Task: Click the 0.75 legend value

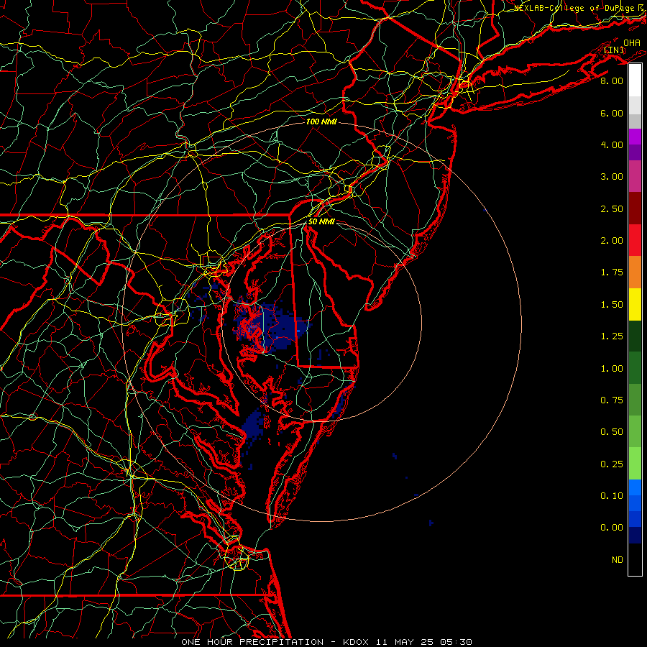Action: click(612, 400)
